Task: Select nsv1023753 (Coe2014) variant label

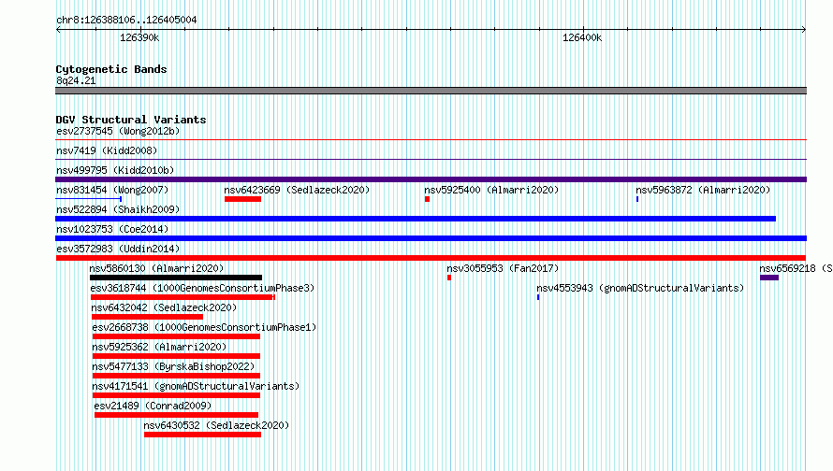Action: 112,229
